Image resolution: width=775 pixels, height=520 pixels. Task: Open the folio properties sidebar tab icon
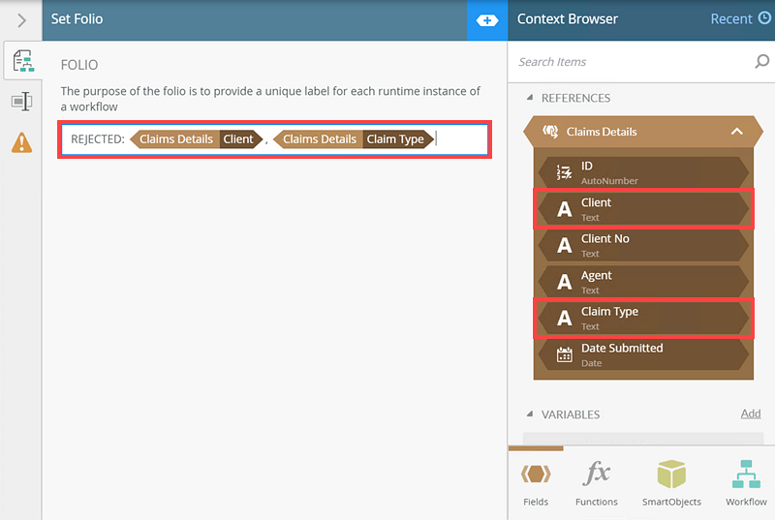pos(21,63)
